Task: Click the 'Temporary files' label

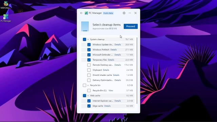Action: click(x=100, y=60)
